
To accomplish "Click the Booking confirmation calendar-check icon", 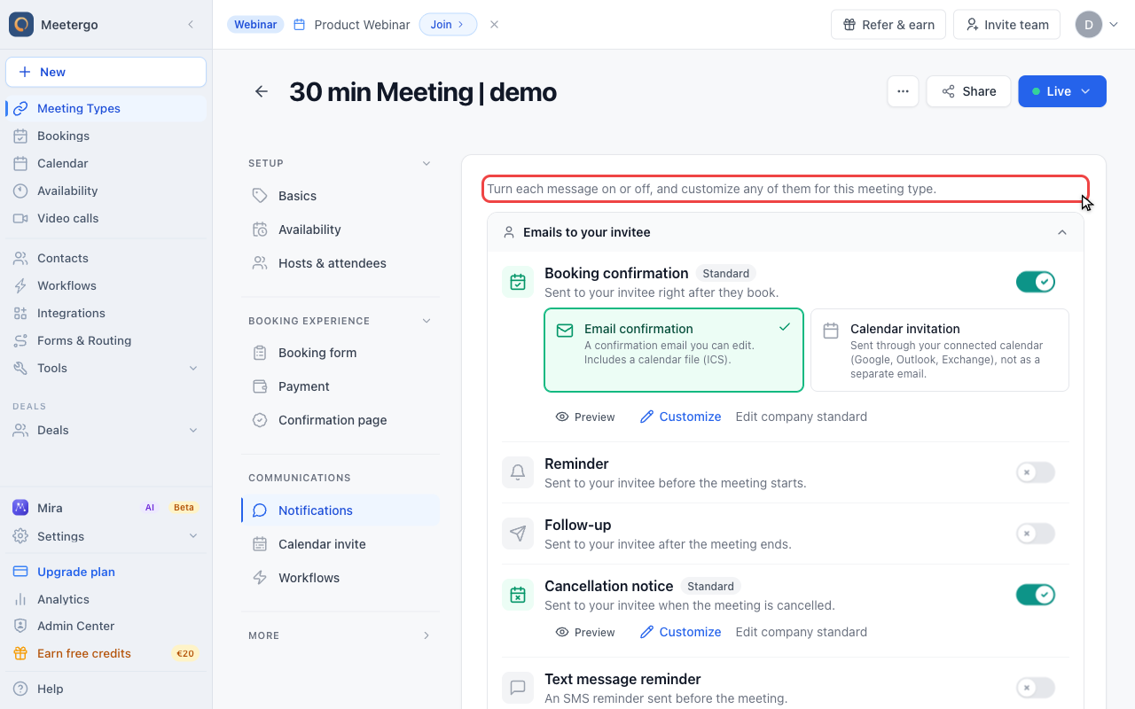I will click(x=518, y=282).
